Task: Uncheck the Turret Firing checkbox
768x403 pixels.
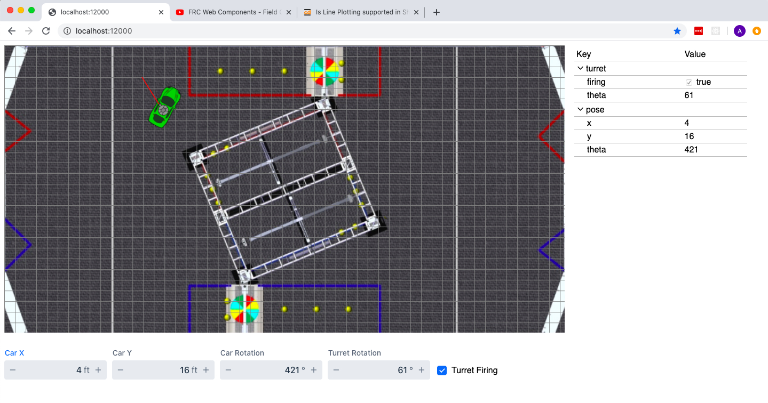Action: click(442, 370)
